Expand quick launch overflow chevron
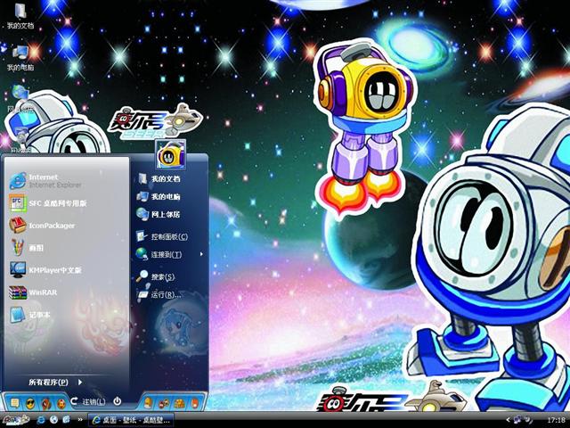 79,420
